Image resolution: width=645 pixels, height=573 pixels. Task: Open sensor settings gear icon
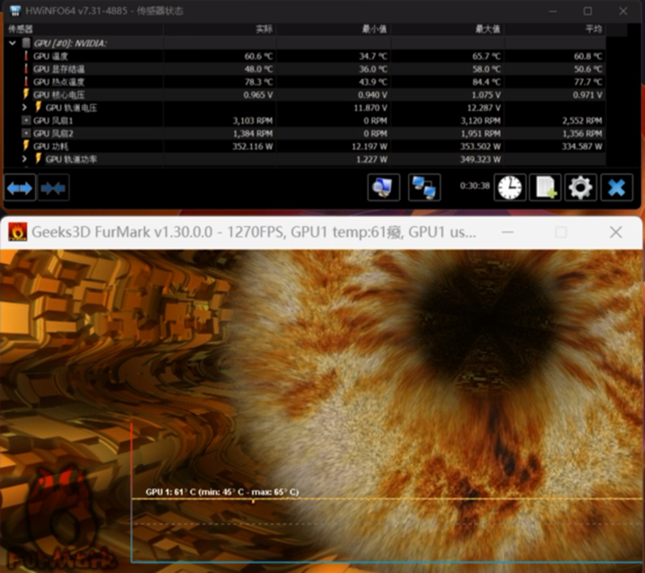[x=580, y=187]
